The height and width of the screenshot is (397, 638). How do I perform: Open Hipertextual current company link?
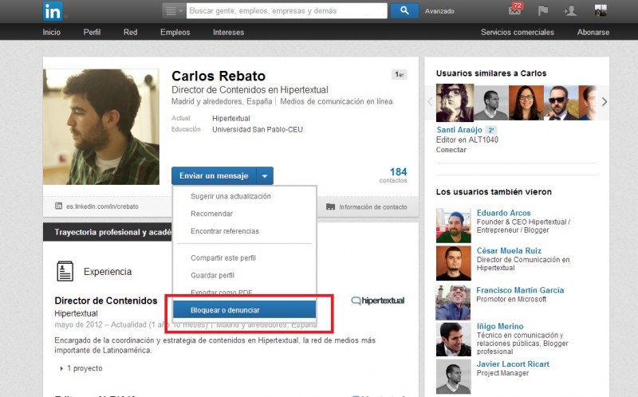click(x=231, y=118)
